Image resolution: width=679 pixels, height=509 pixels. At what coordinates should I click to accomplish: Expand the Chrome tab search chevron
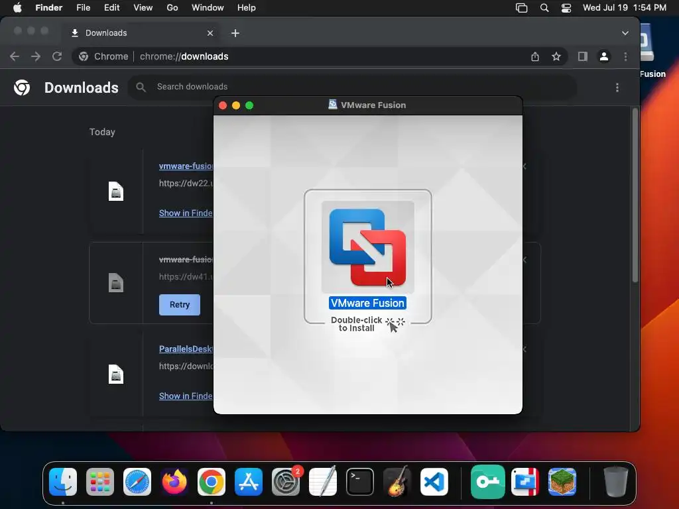point(625,33)
